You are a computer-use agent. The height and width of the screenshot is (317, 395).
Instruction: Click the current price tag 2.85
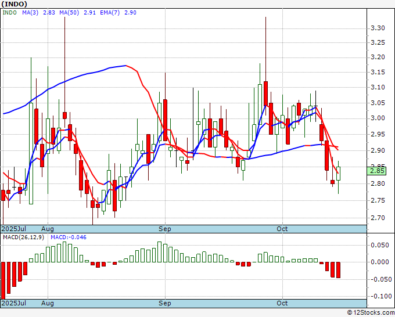pyautogui.click(x=377, y=171)
